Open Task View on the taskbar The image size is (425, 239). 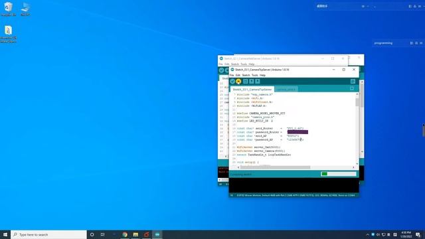coord(103,234)
